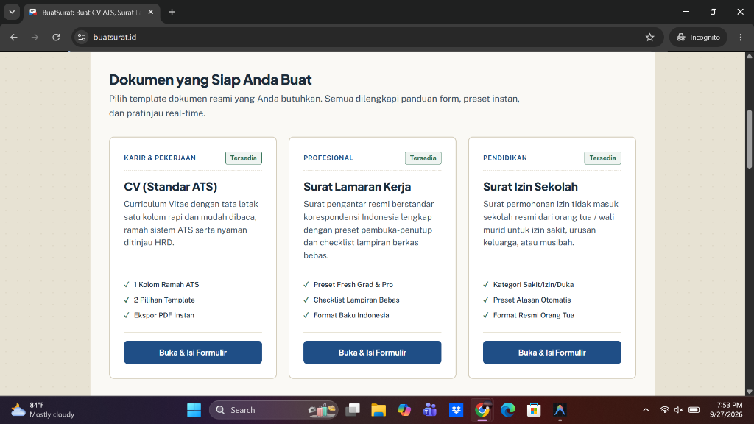Open CV (Standar ATS) form button
Screen dimensions: 754x424
coord(193,353)
